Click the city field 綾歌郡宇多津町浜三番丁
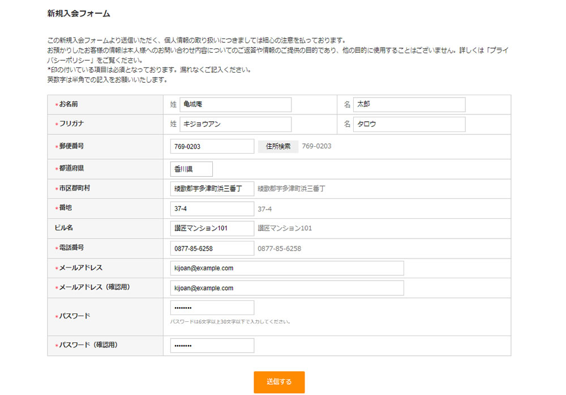The image size is (566, 395). 212,189
